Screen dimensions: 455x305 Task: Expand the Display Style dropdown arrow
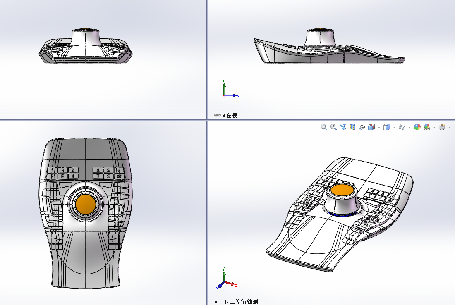(394, 127)
